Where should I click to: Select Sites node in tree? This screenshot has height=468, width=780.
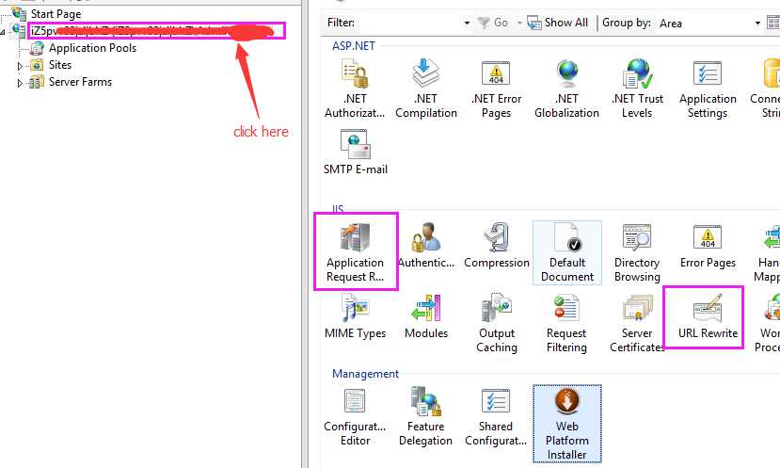click(x=60, y=65)
